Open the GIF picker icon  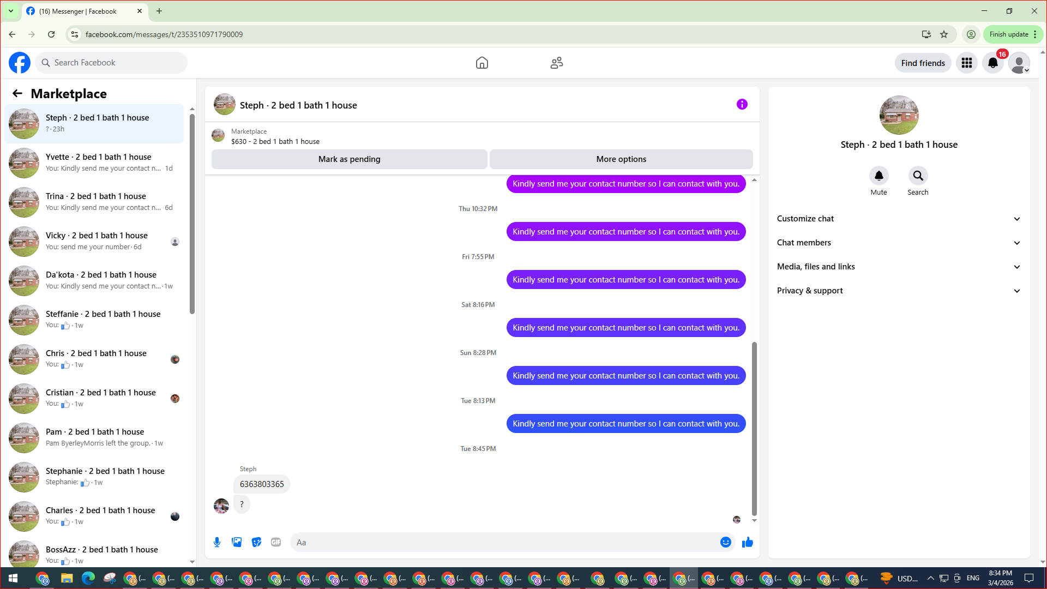(x=276, y=542)
